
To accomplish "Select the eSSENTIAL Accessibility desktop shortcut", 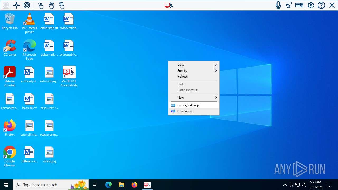I will (69, 77).
